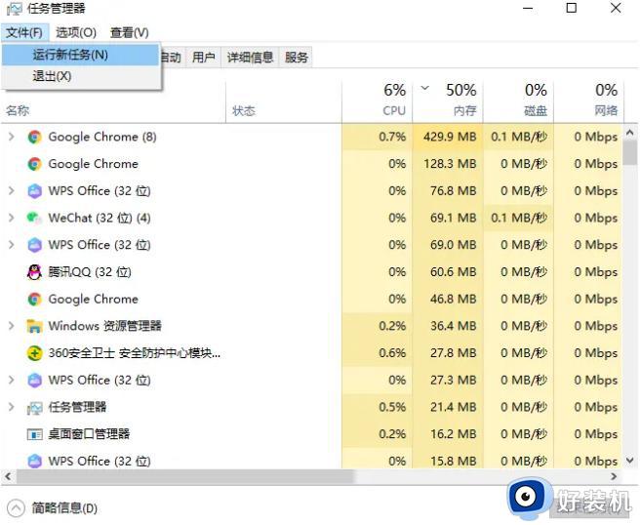Expand the Google Chrome (8) process group
Viewport: 640px width, 525px height.
point(12,137)
